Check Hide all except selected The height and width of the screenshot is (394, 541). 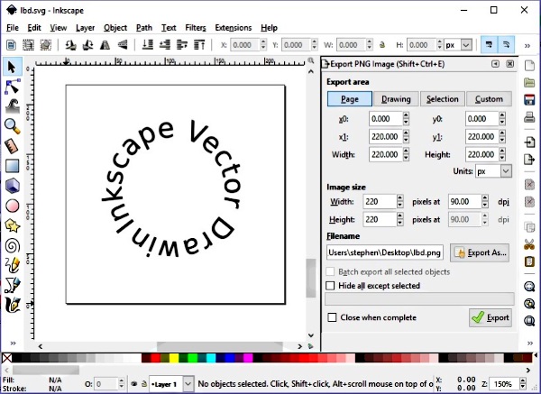click(x=330, y=285)
